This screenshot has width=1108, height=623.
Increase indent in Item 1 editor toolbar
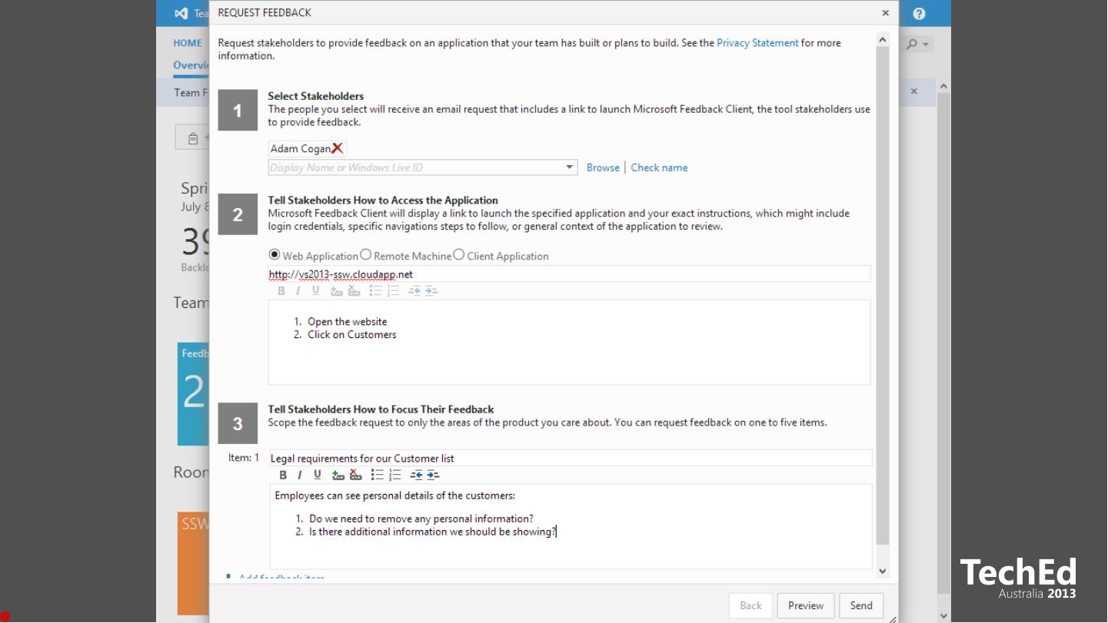pos(433,476)
